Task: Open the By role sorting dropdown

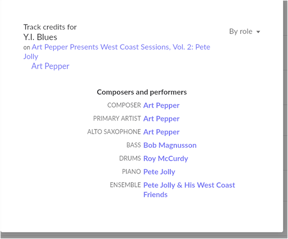Action: click(x=245, y=32)
